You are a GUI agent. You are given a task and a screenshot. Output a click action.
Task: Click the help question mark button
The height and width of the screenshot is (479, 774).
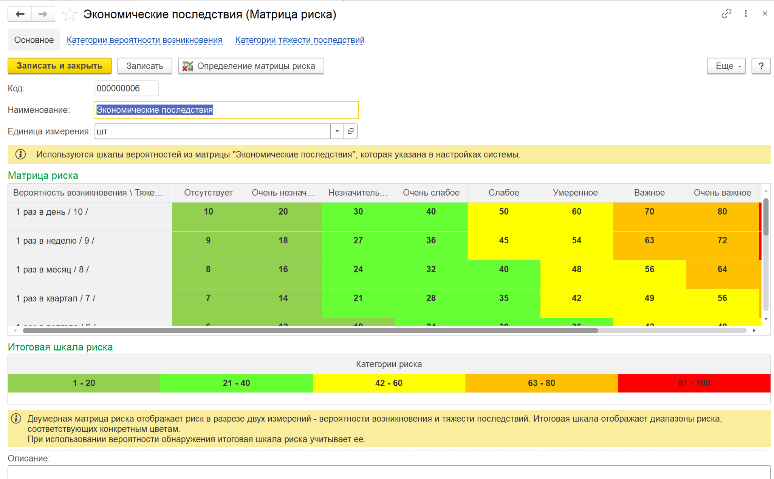pyautogui.click(x=761, y=66)
